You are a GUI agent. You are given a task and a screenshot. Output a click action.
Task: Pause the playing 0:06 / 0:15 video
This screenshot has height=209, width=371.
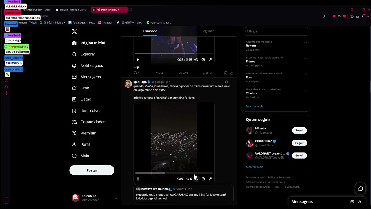(x=138, y=179)
